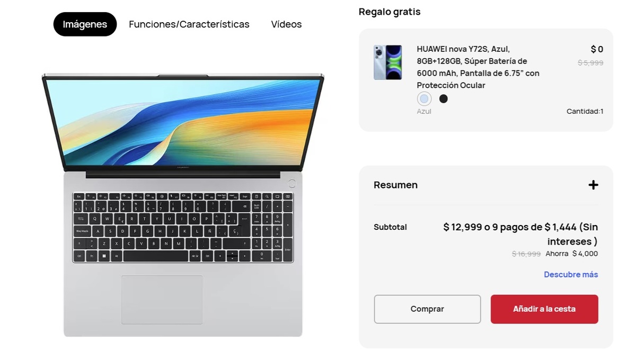Click the HUAWEI nova Y72S gift title

tap(478, 67)
